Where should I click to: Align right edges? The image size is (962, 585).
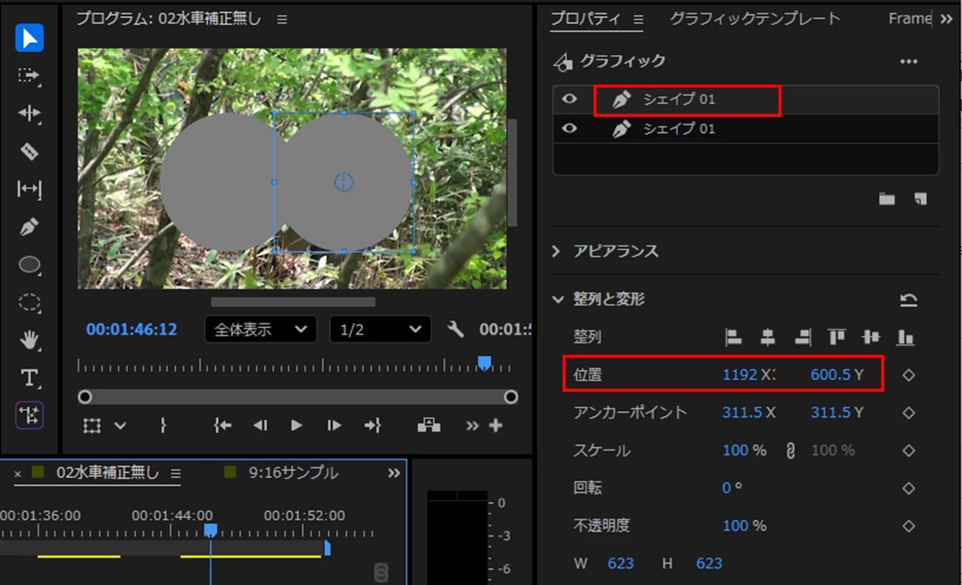(x=803, y=337)
